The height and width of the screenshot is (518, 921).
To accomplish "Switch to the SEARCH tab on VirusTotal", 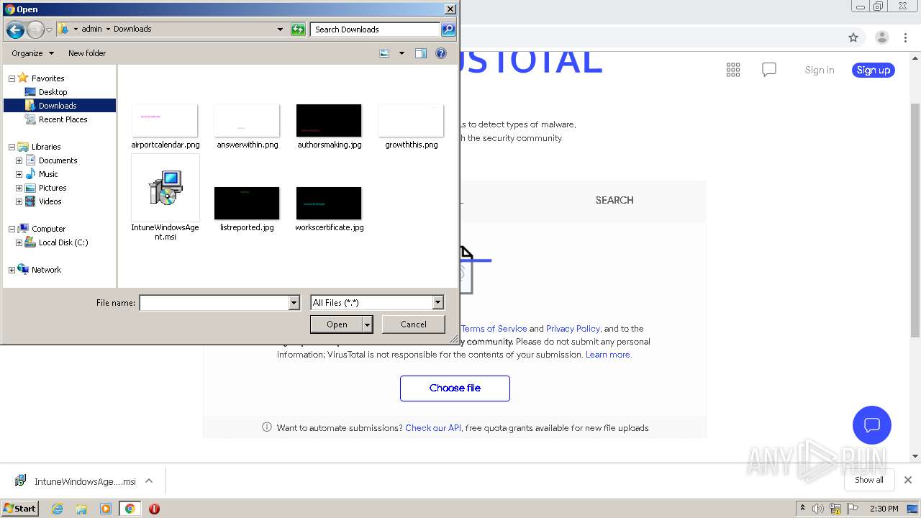I will (614, 200).
